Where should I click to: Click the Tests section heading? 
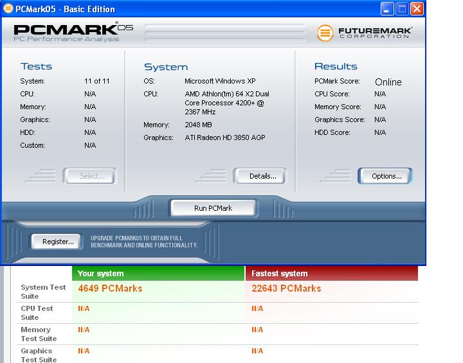point(36,66)
